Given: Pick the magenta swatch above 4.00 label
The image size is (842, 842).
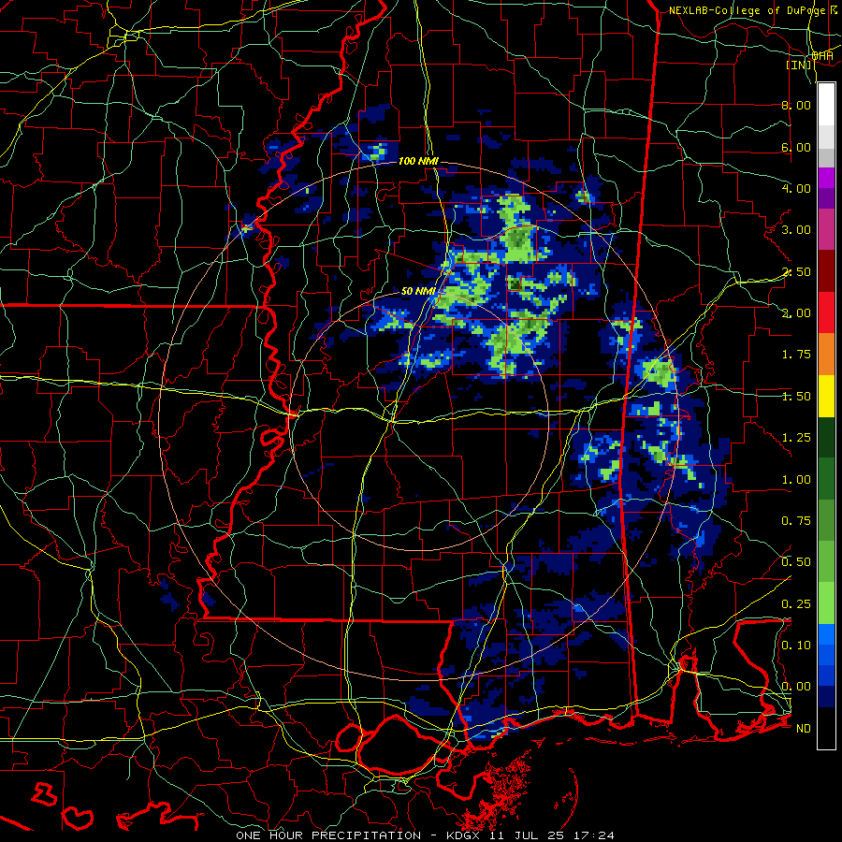Looking at the screenshot, I should [826, 178].
